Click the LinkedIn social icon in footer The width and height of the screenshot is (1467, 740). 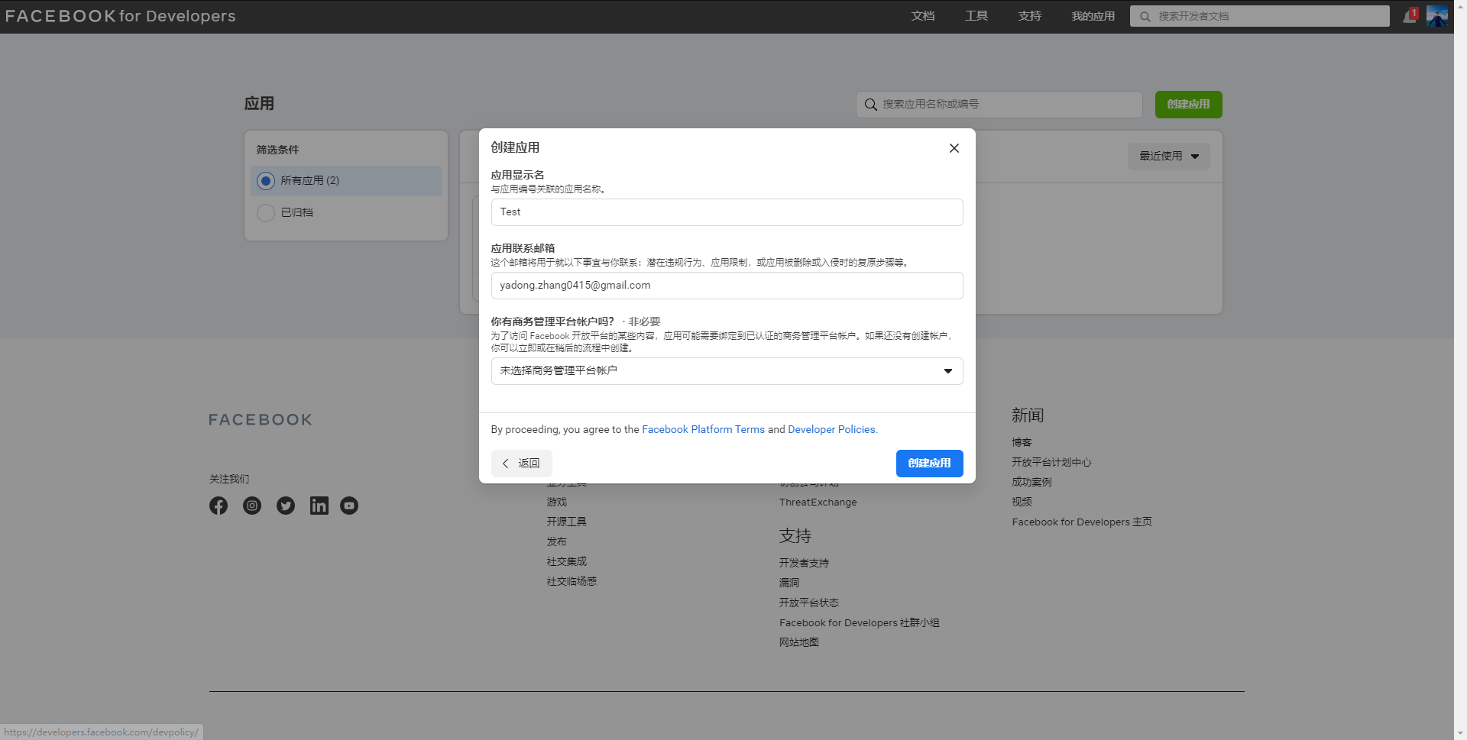(319, 506)
